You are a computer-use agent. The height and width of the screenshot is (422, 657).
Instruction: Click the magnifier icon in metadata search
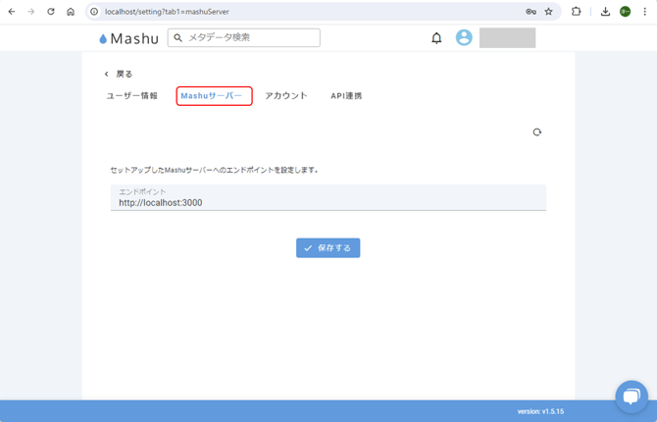click(178, 38)
